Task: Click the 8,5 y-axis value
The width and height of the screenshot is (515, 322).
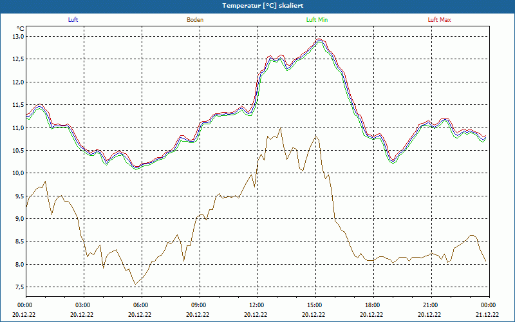Action: 21,241
